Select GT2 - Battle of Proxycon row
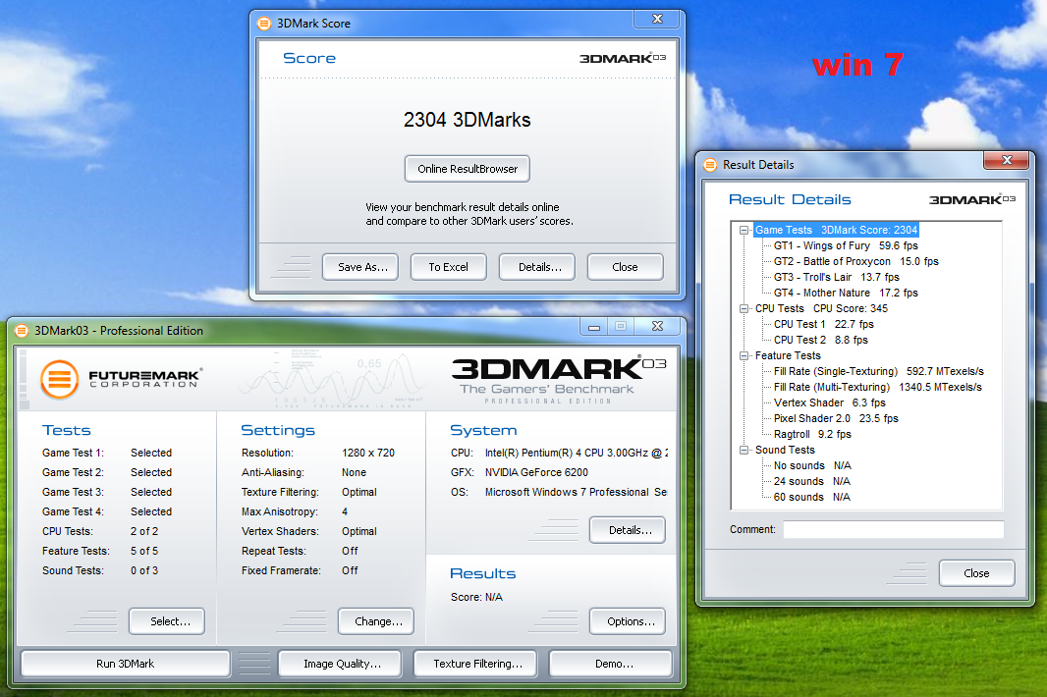1047x697 pixels. coord(856,262)
